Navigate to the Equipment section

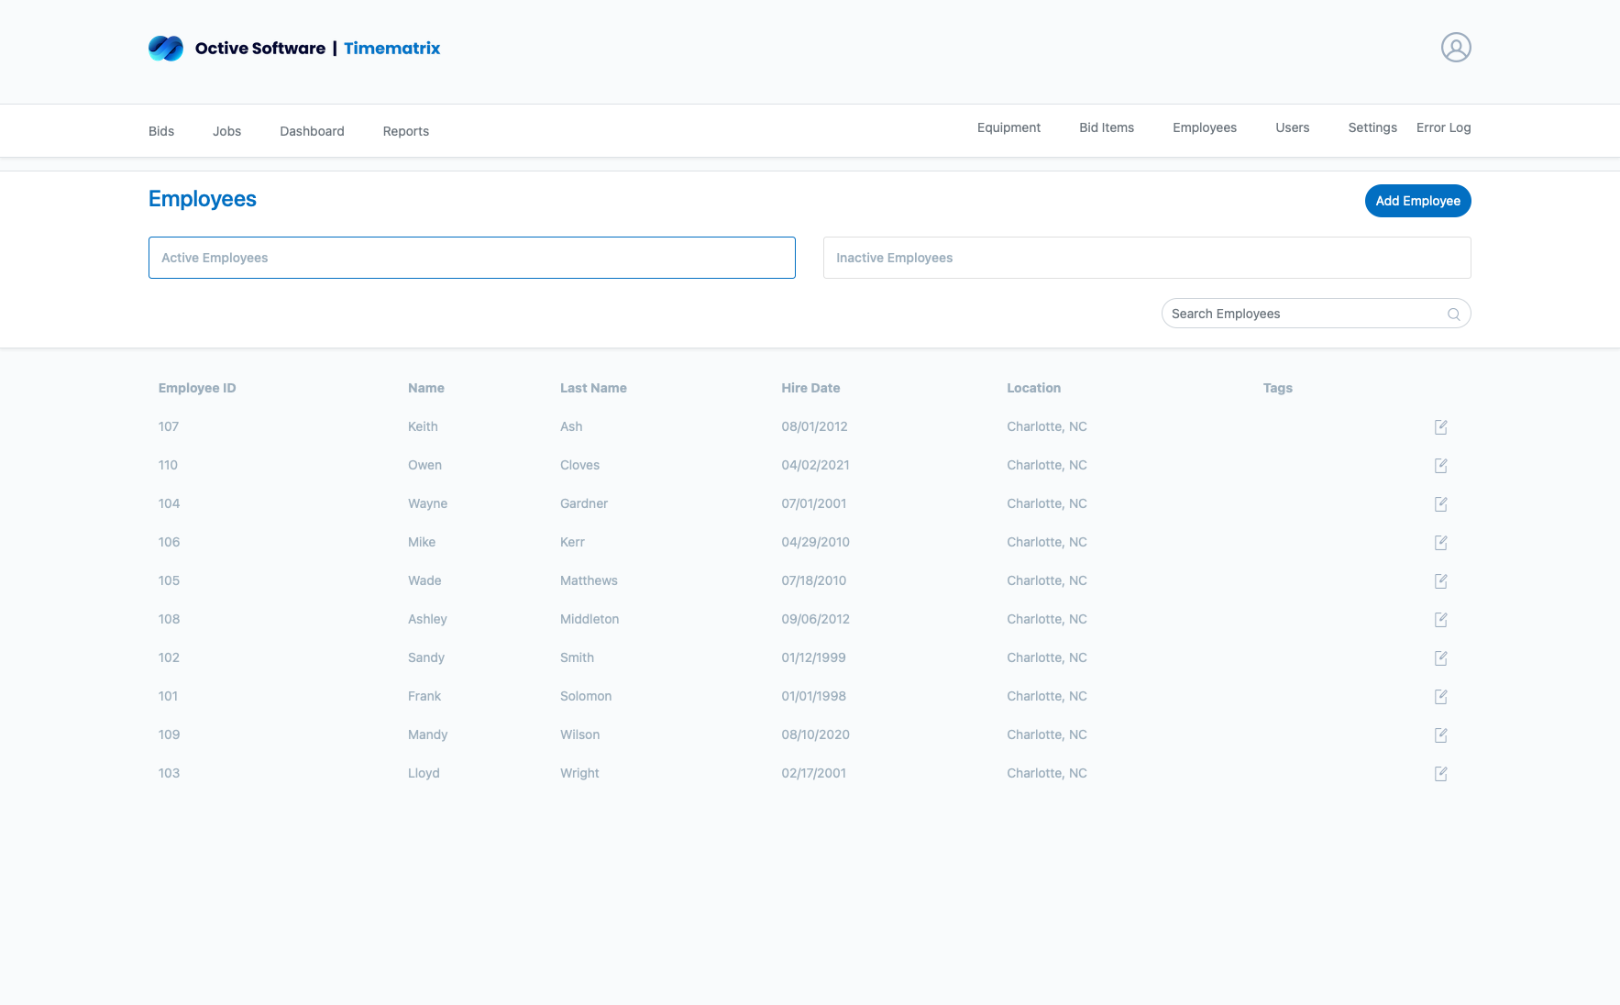tap(1008, 127)
